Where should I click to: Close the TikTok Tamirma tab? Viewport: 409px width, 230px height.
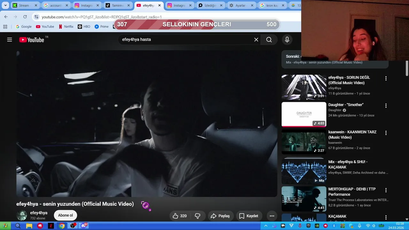[128, 5]
